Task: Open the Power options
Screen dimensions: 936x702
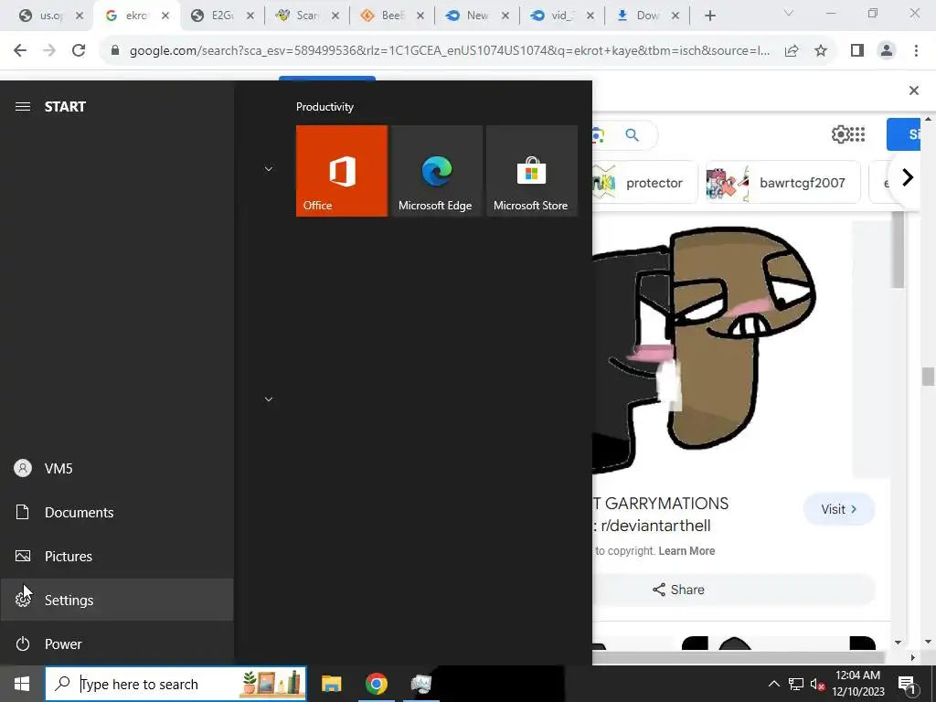Action: coord(116,644)
